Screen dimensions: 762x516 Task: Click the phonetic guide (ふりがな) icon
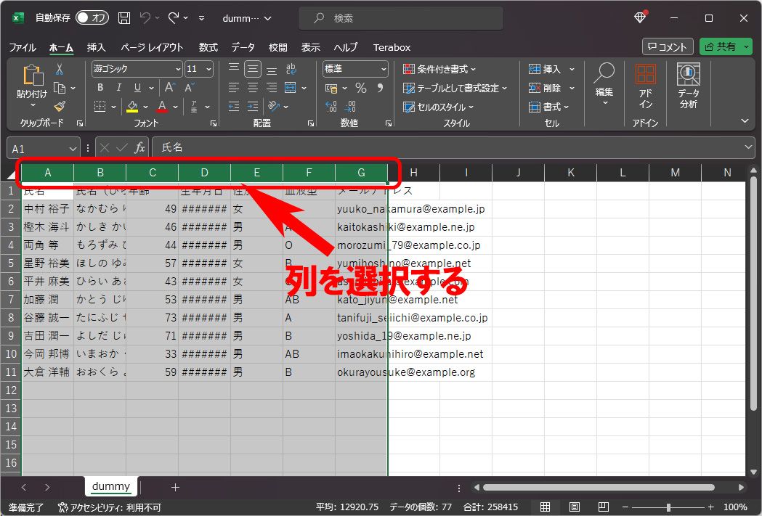point(194,106)
